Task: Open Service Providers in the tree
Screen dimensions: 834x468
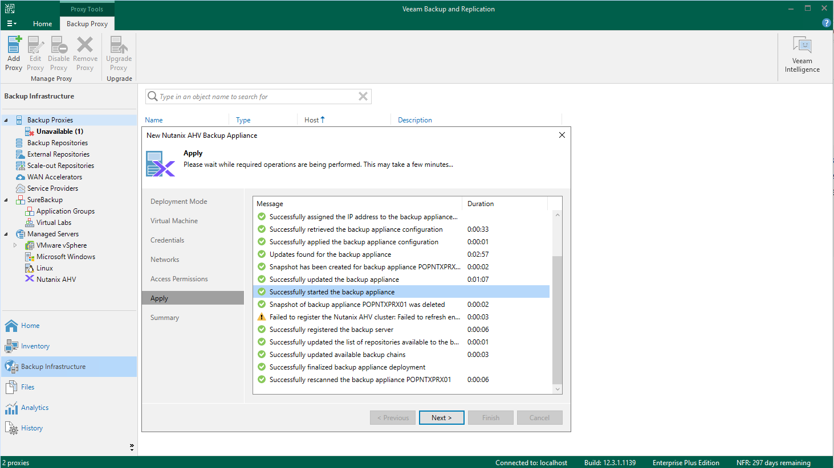Action: click(x=52, y=188)
